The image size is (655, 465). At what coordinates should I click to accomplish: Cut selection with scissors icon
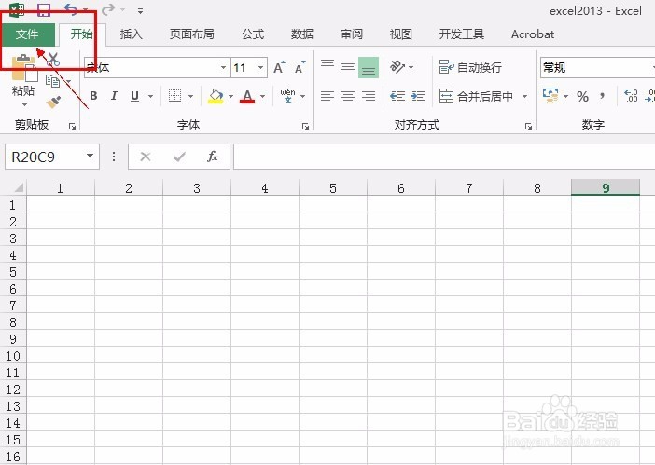[53, 60]
